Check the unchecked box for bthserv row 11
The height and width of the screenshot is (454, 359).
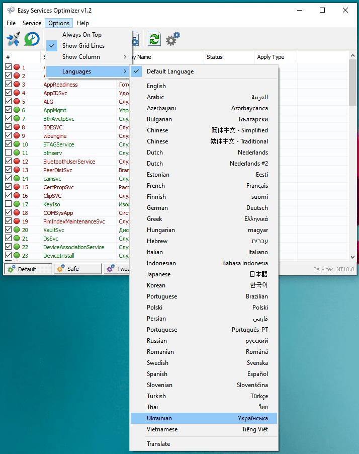click(x=8, y=153)
